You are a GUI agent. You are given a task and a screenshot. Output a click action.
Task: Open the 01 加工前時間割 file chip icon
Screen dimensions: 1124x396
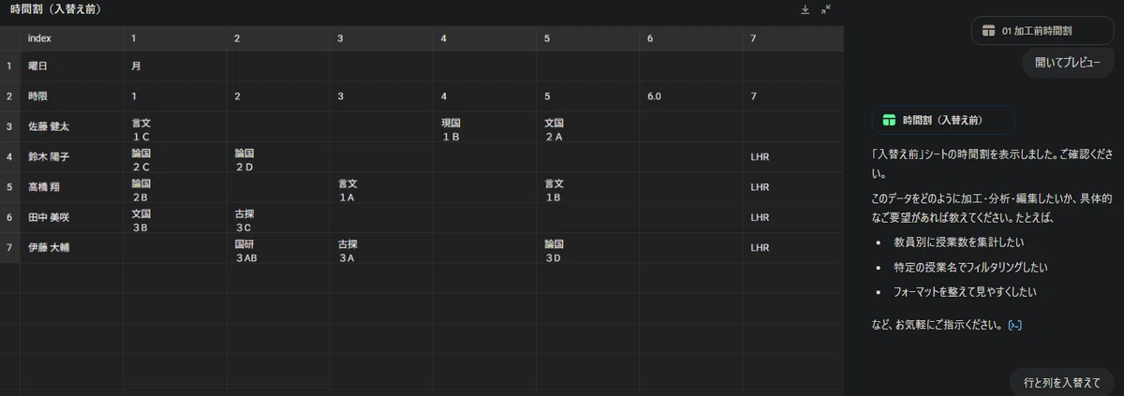(x=987, y=30)
